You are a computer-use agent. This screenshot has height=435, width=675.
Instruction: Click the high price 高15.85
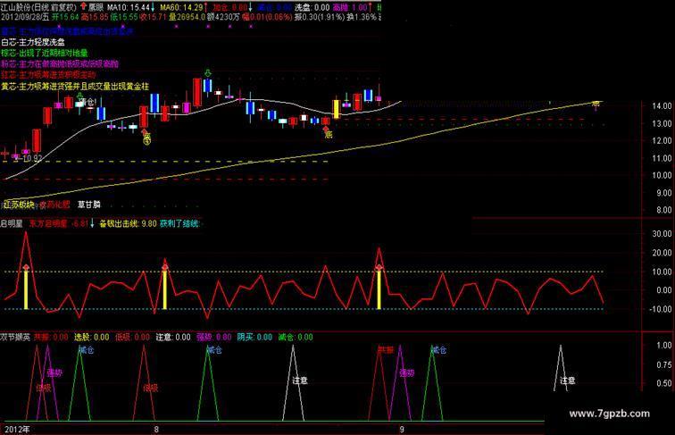[x=95, y=17]
